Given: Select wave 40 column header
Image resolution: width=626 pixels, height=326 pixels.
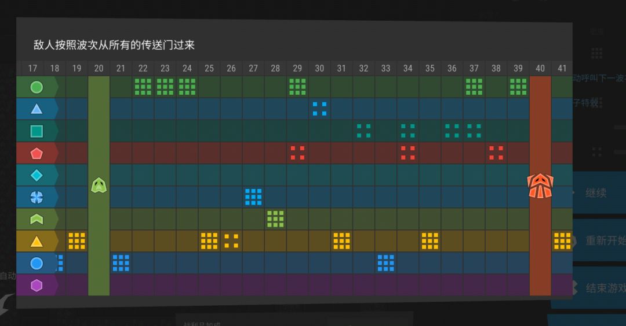Looking at the screenshot, I should [x=540, y=68].
